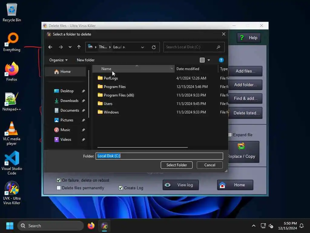This screenshot has width=310, height=233.
Task: Return to UVK Home screen button
Action: click(x=235, y=185)
